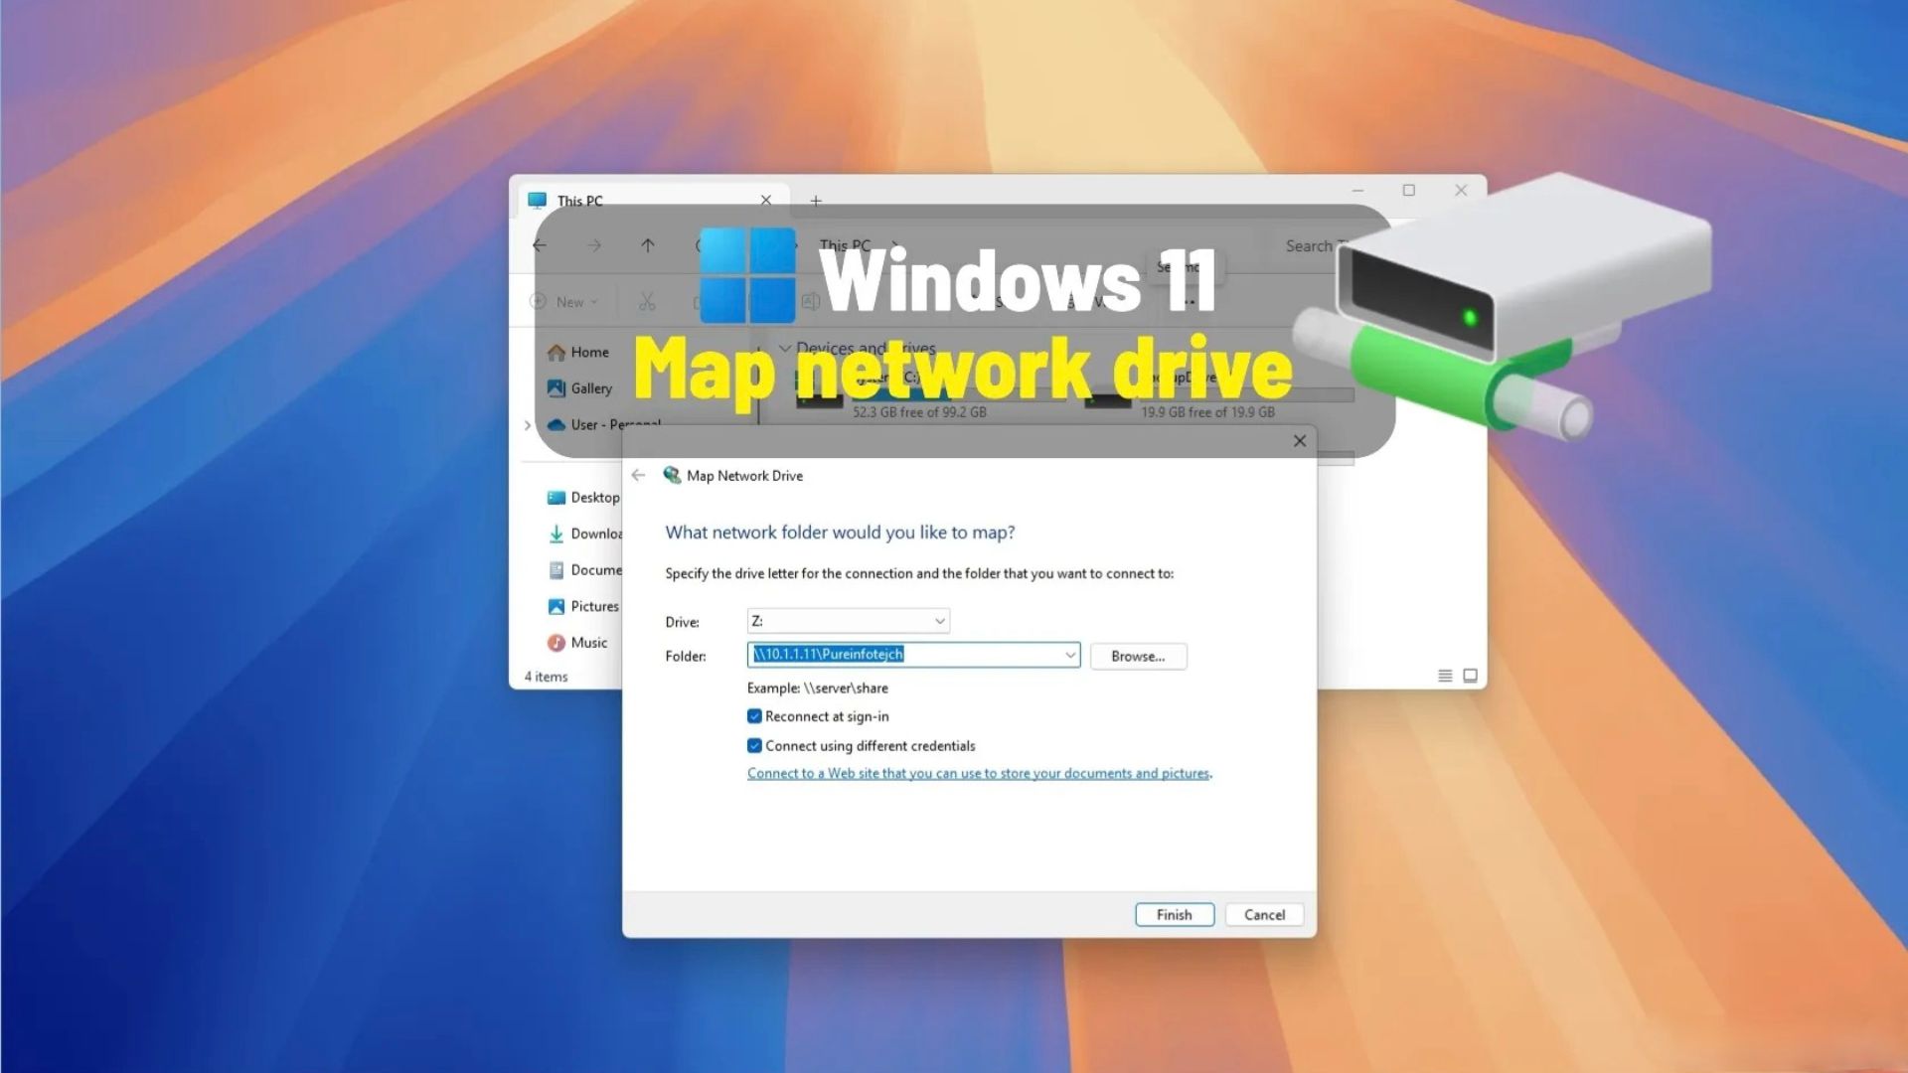Select Desktop in the navigation pane
The image size is (1908, 1073).
coord(593,497)
